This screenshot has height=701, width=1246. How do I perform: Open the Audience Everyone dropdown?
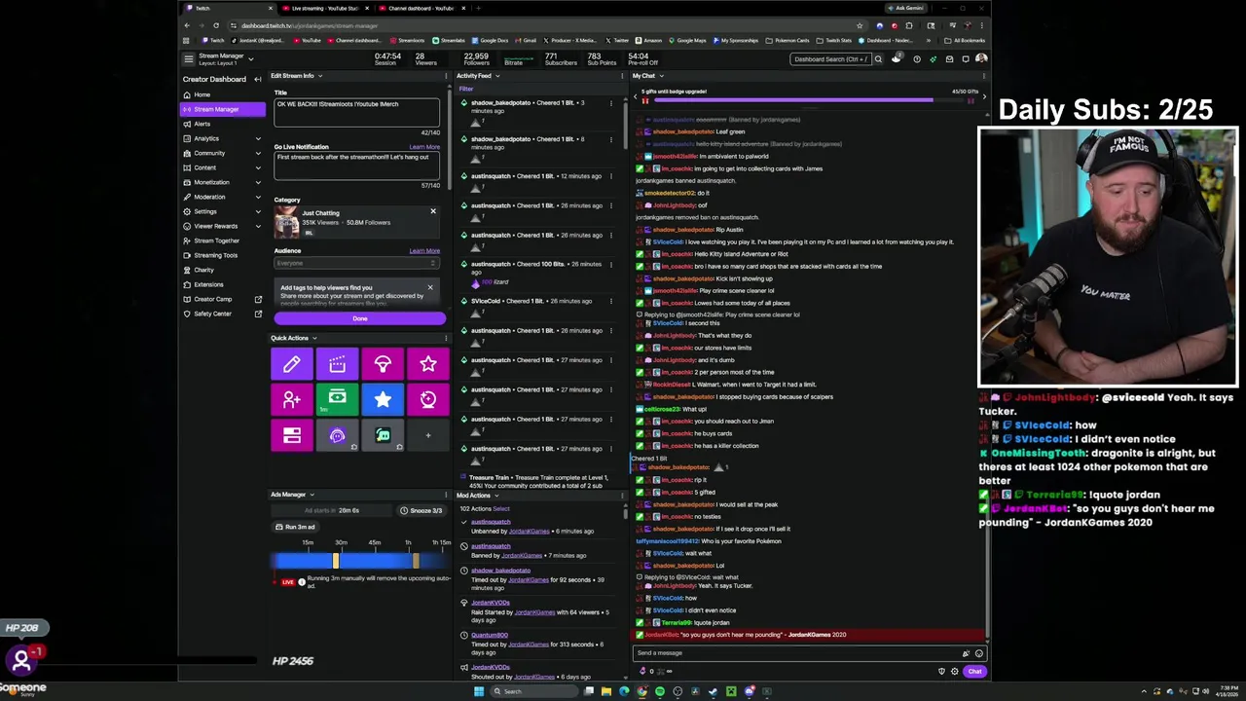[x=356, y=263]
